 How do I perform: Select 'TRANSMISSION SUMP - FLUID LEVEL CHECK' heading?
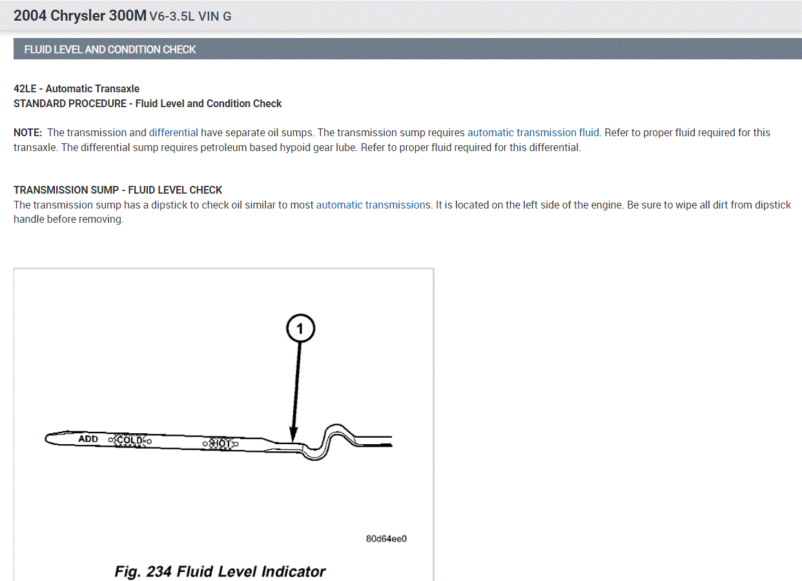(x=118, y=190)
